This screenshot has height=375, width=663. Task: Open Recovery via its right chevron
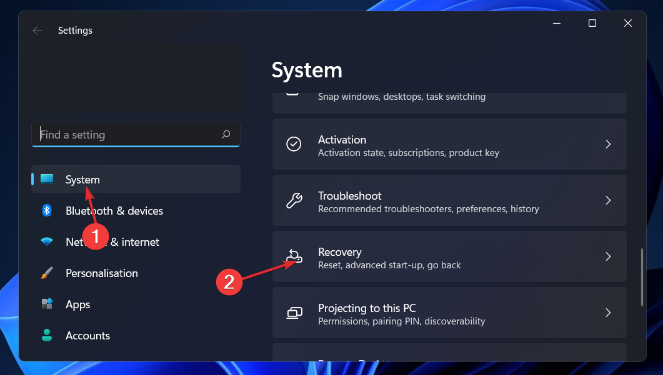click(608, 256)
